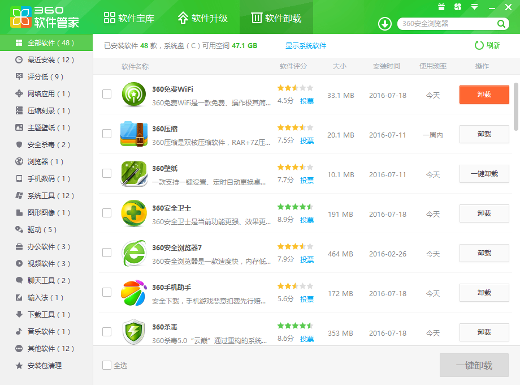This screenshot has width=520, height=385.
Task: Tick the checkbox for 360压缩
Action: (107, 134)
